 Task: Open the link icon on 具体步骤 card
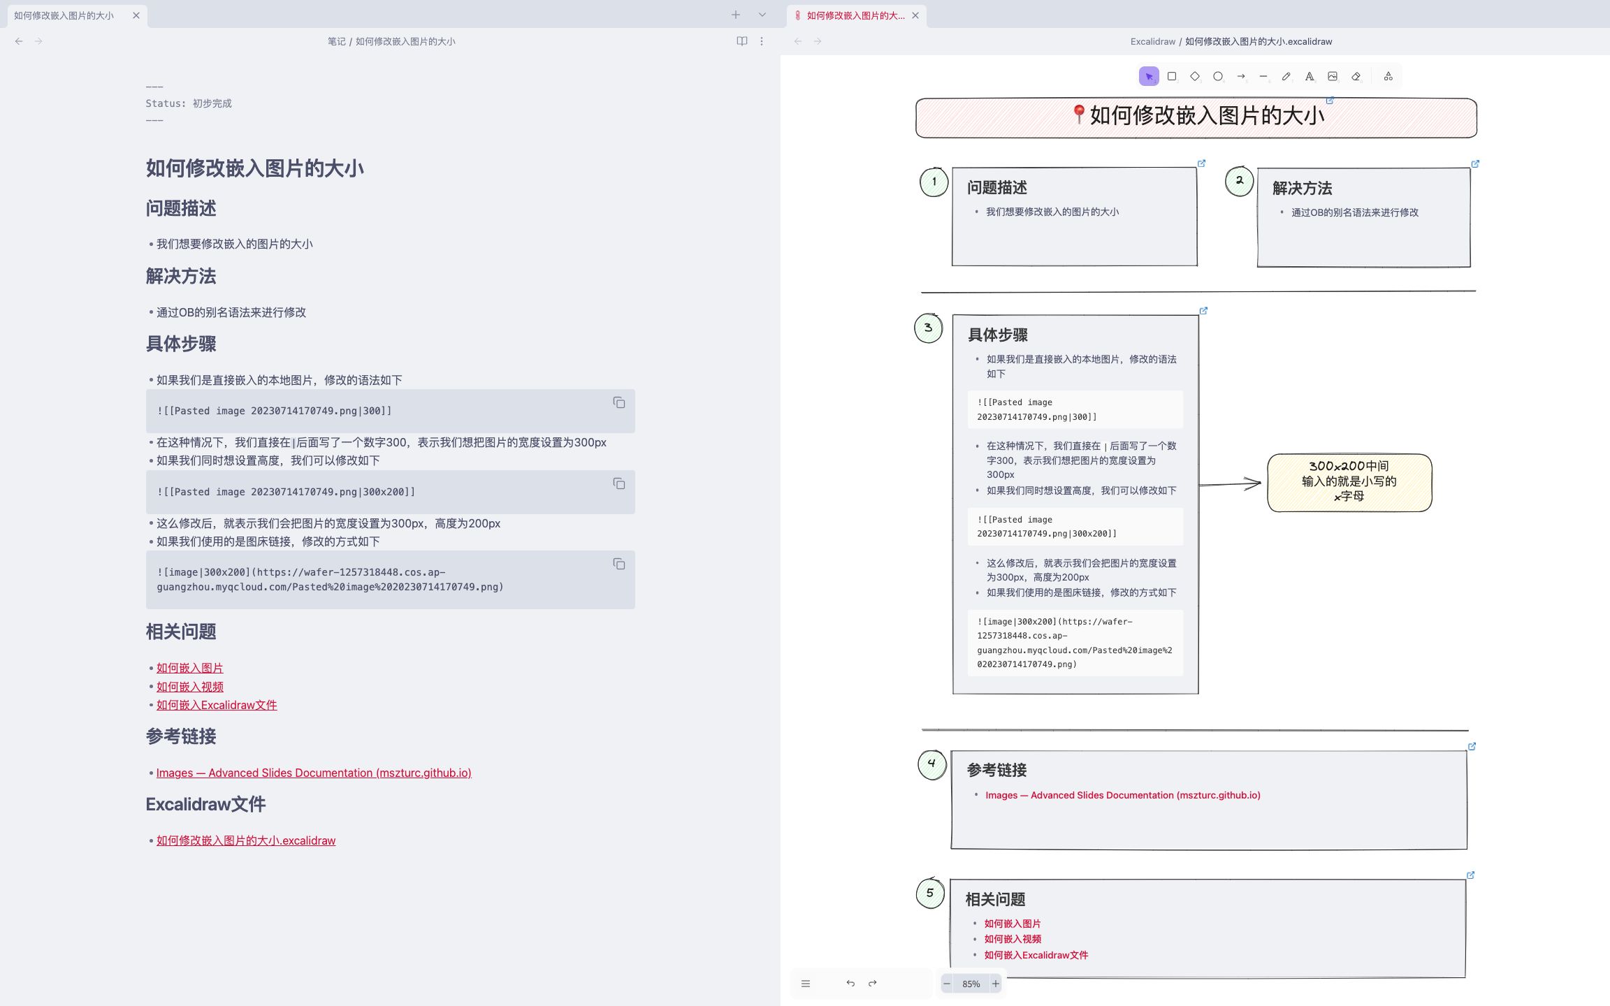[1203, 311]
